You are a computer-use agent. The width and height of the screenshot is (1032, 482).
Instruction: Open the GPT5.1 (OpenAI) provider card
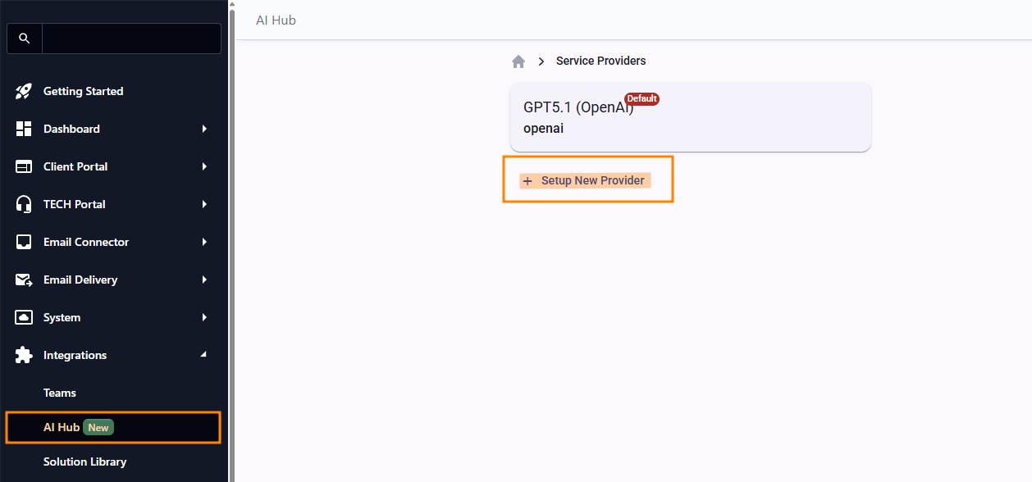[690, 117]
